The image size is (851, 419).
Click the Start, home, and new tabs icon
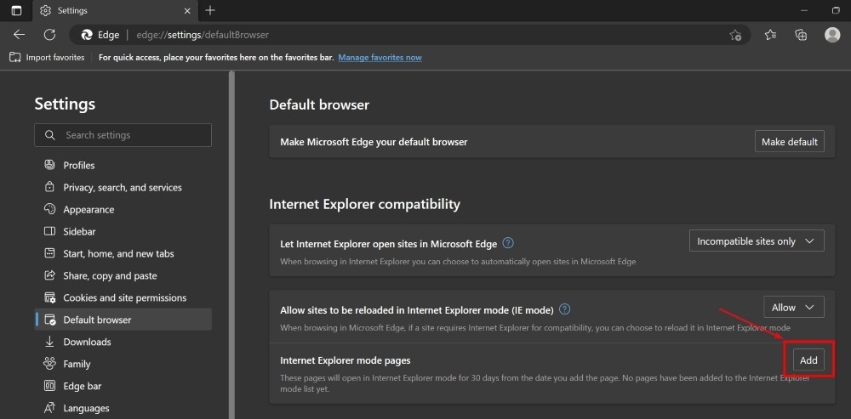coord(50,253)
